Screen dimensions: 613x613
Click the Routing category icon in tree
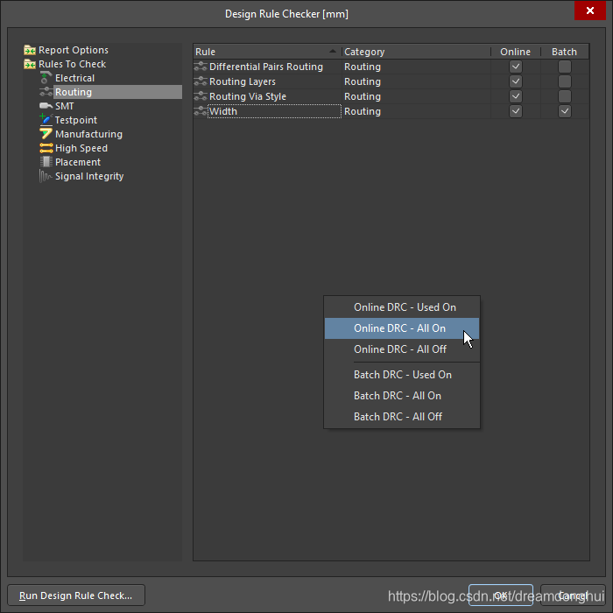(46, 92)
